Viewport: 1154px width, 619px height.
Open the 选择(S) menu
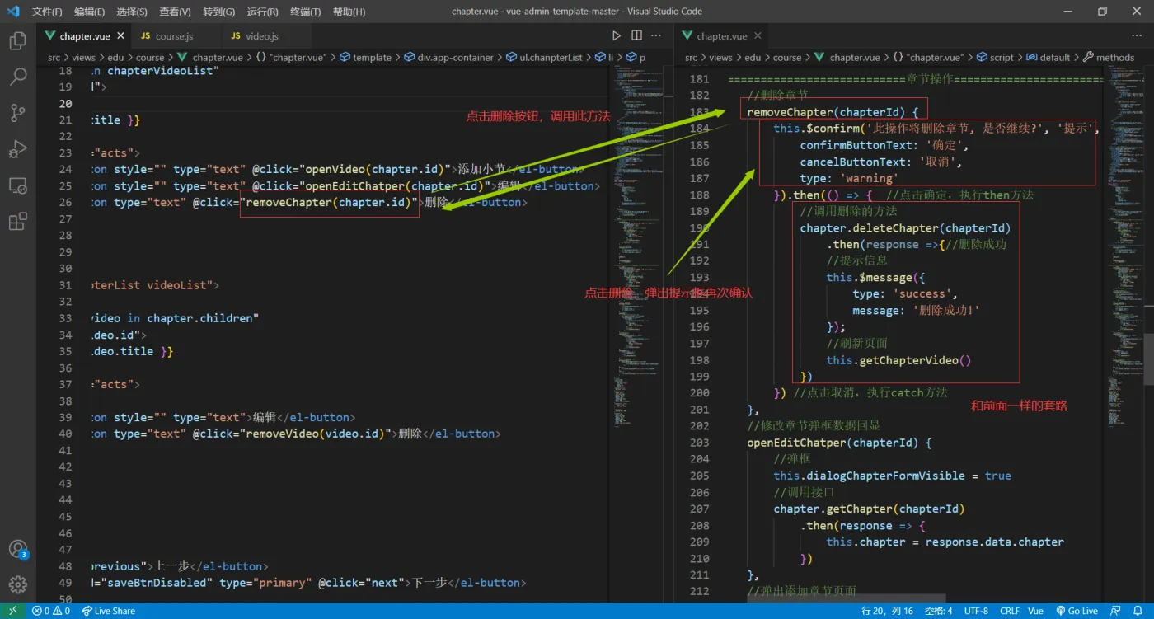coord(132,12)
